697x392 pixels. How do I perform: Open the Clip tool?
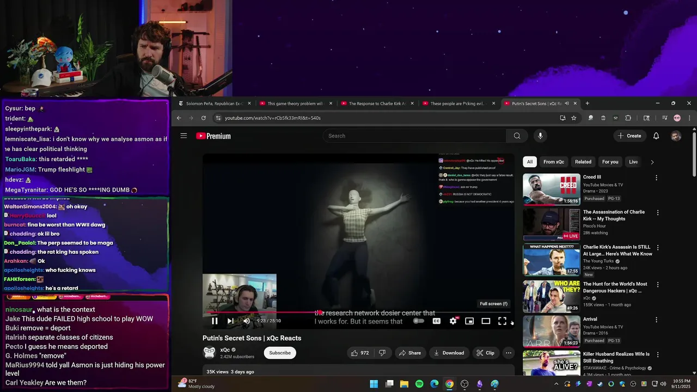point(485,353)
